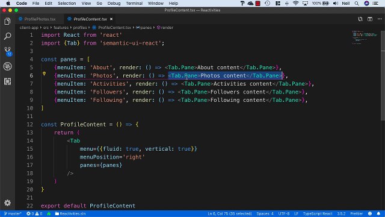Open the Time Machine menu bar icon
Image resolution: width=385 pixels, height=217 pixels.
[x=267, y=3]
